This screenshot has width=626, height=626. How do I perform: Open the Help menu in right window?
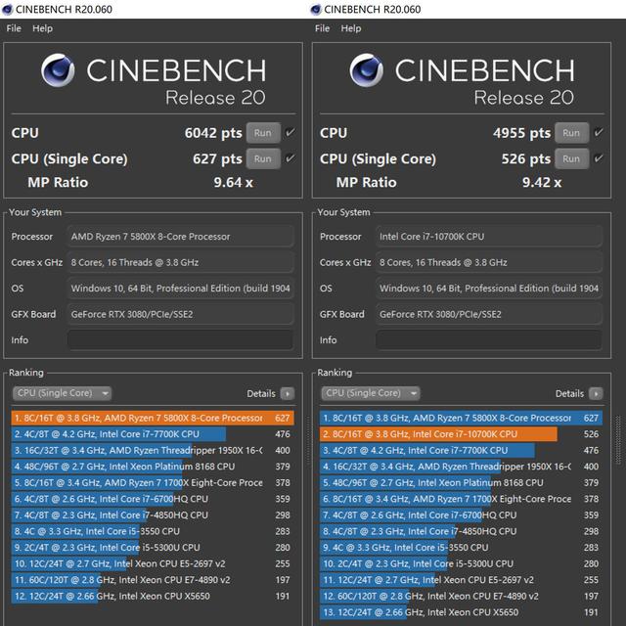(351, 28)
